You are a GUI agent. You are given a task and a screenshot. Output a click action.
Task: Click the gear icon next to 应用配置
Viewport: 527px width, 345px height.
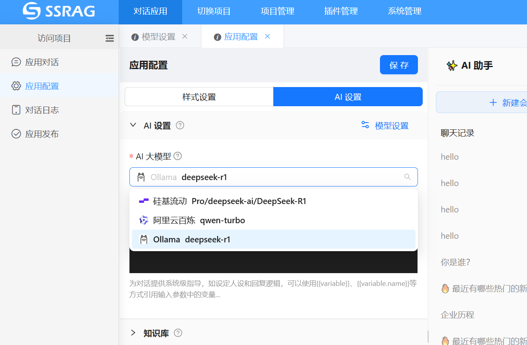coord(16,86)
